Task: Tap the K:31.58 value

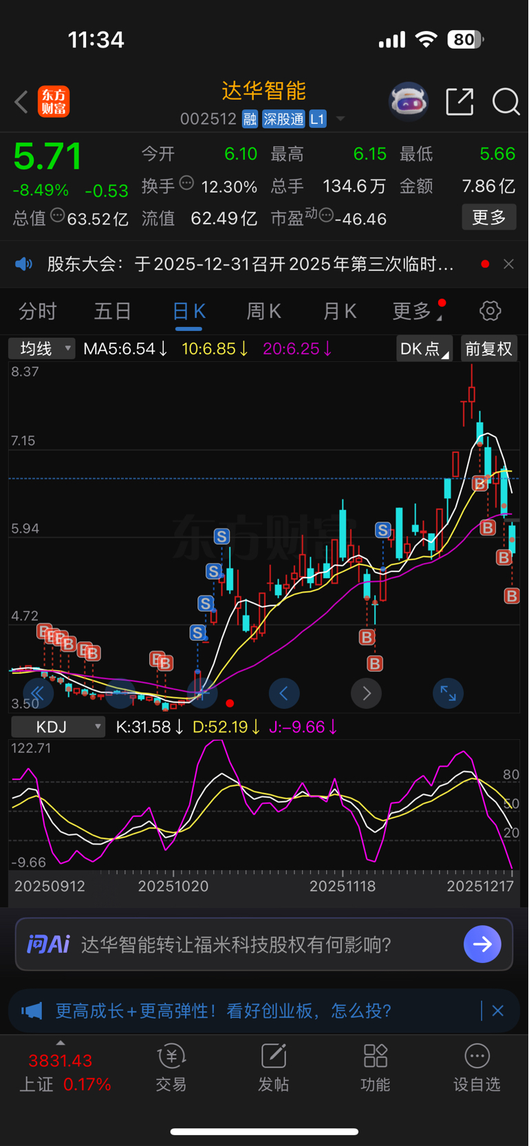Action: [x=149, y=727]
